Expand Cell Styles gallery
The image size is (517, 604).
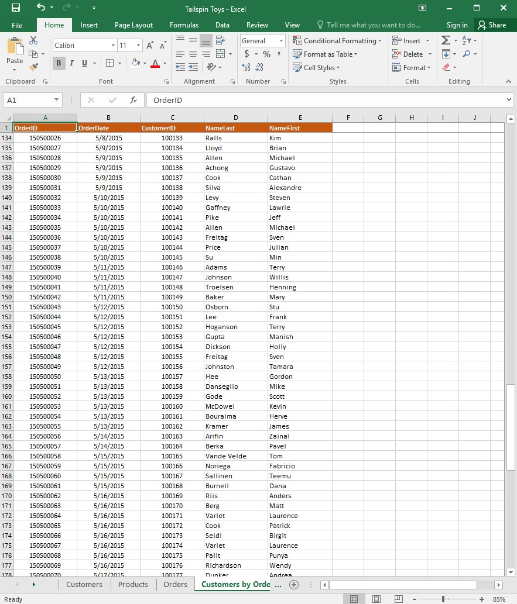click(x=316, y=67)
